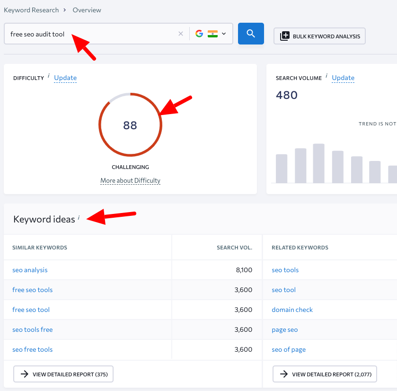Image resolution: width=397 pixels, height=391 pixels.
Task: Update the Search Volume value
Action: (343, 78)
